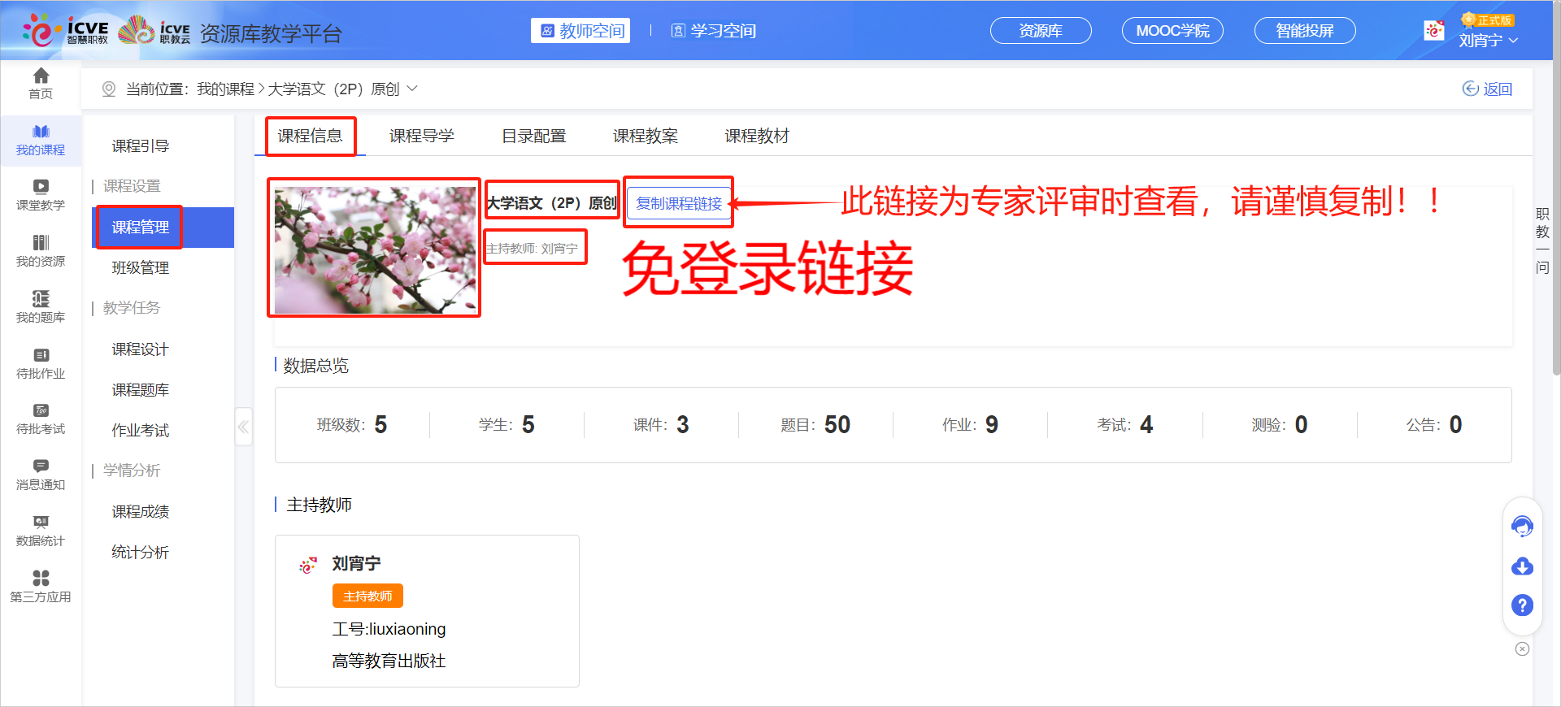The height and width of the screenshot is (707, 1561).
Task: Click the 学生 5 statistic
Action: coord(506,425)
